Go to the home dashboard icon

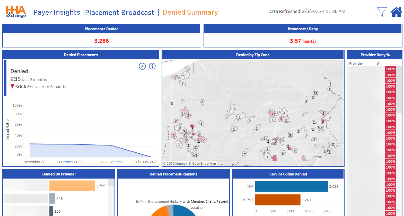pos(396,12)
